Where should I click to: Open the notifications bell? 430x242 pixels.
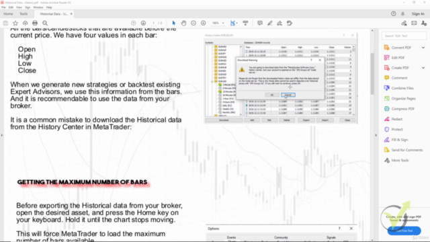coord(403,13)
